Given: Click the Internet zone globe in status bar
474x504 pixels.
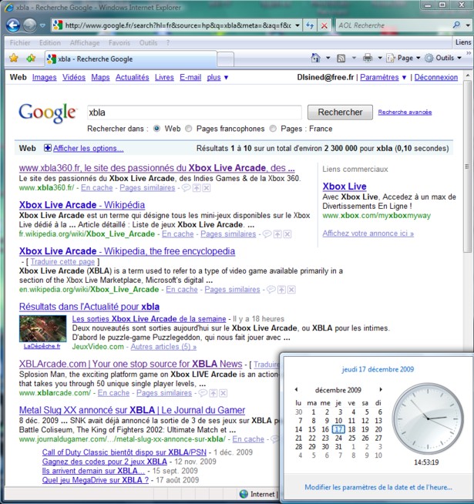Looking at the screenshot, I should pyautogui.click(x=244, y=494).
